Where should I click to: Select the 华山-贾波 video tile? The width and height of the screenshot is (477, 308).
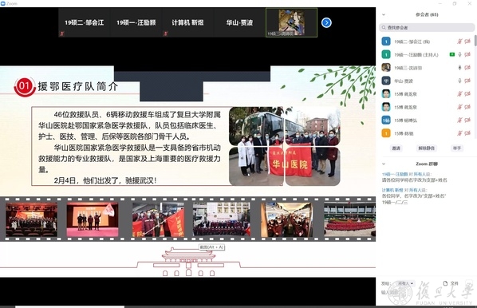click(239, 22)
